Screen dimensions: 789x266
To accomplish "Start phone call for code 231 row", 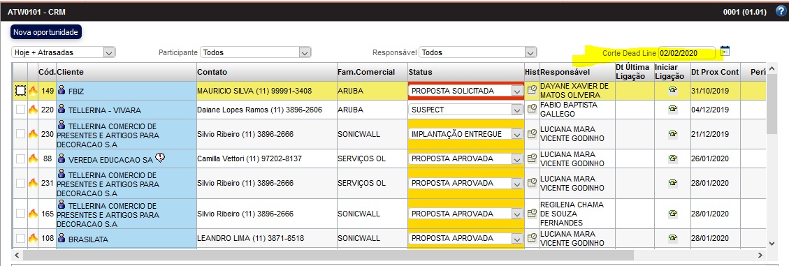I will pyautogui.click(x=672, y=183).
